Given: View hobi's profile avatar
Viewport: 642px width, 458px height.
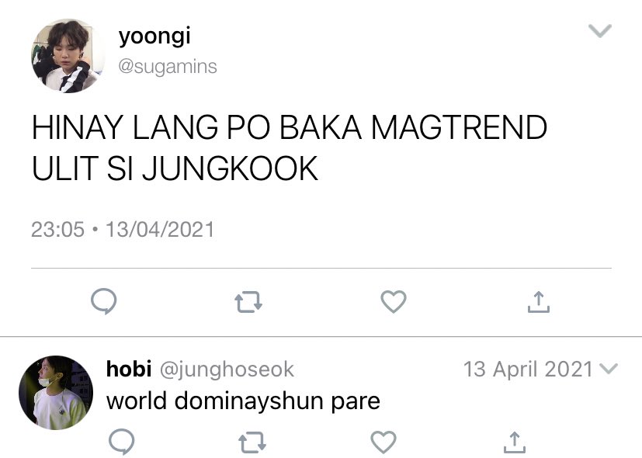Looking at the screenshot, I should coord(56,393).
